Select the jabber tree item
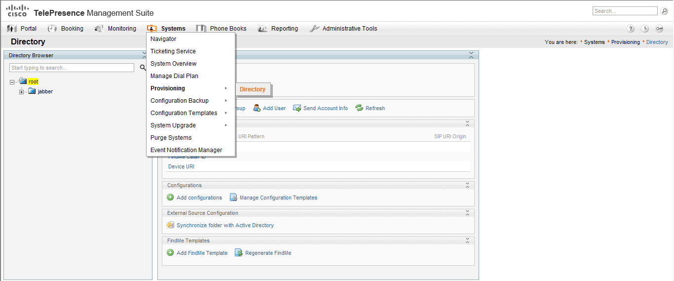 click(x=45, y=91)
